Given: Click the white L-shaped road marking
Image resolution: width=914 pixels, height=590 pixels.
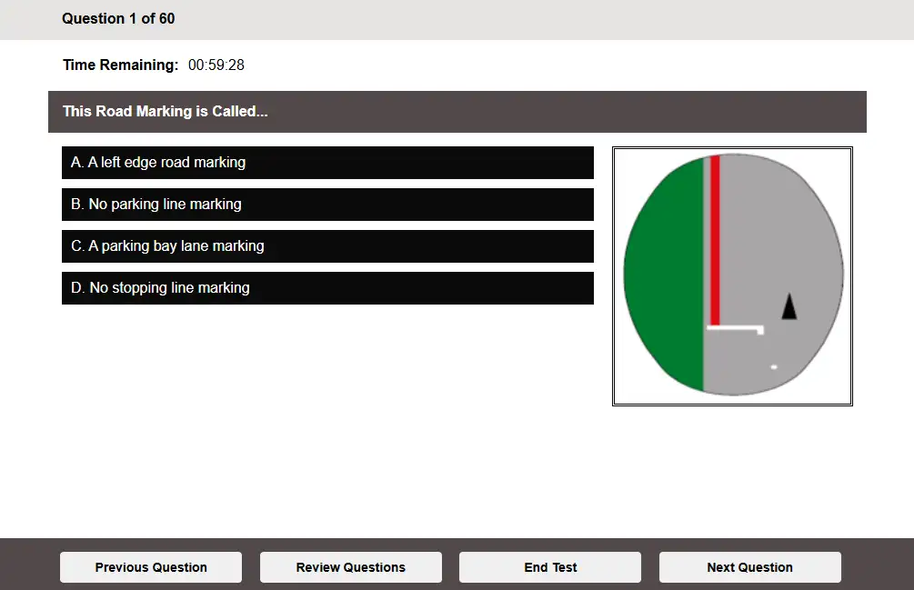Looking at the screenshot, I should point(735,327).
